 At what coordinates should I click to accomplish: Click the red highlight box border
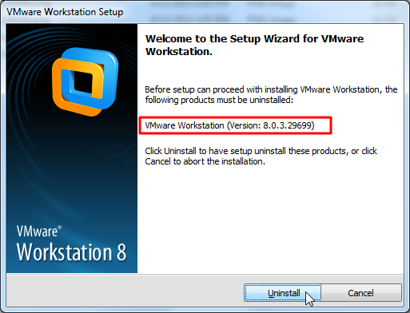tap(236, 117)
